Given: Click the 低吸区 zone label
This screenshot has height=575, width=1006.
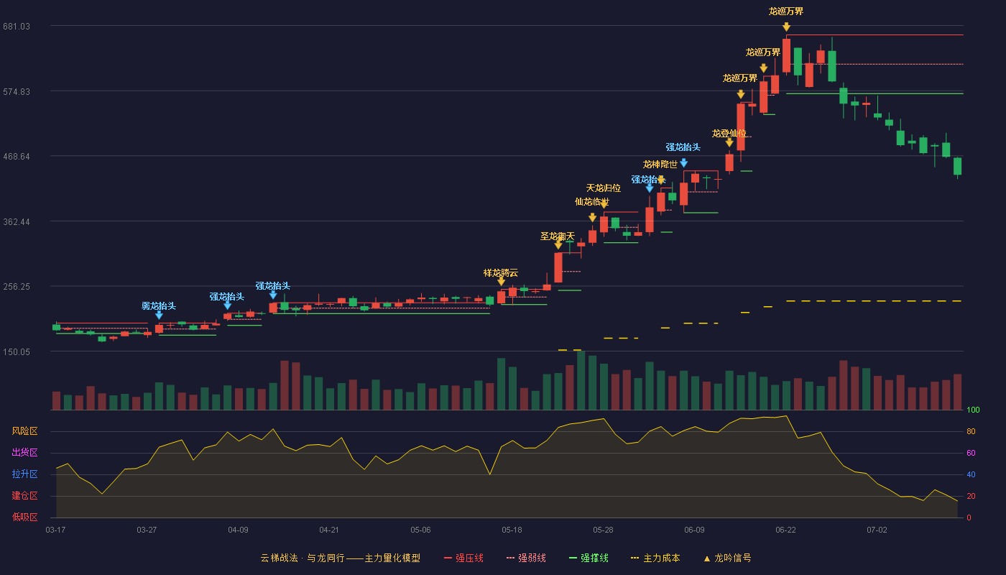Looking at the screenshot, I should (x=24, y=517).
